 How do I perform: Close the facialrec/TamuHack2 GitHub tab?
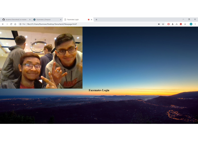point(30,20)
